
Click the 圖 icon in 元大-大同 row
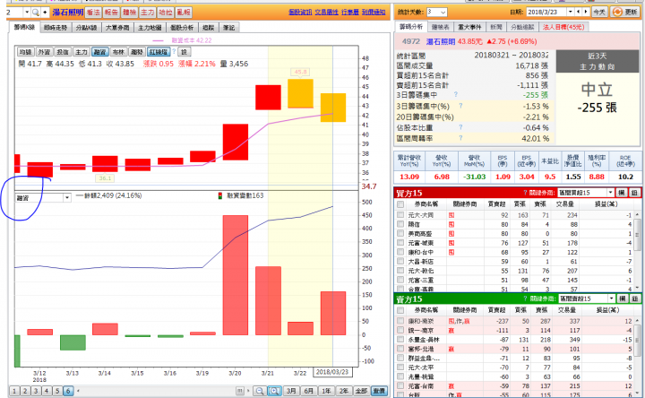451,215
